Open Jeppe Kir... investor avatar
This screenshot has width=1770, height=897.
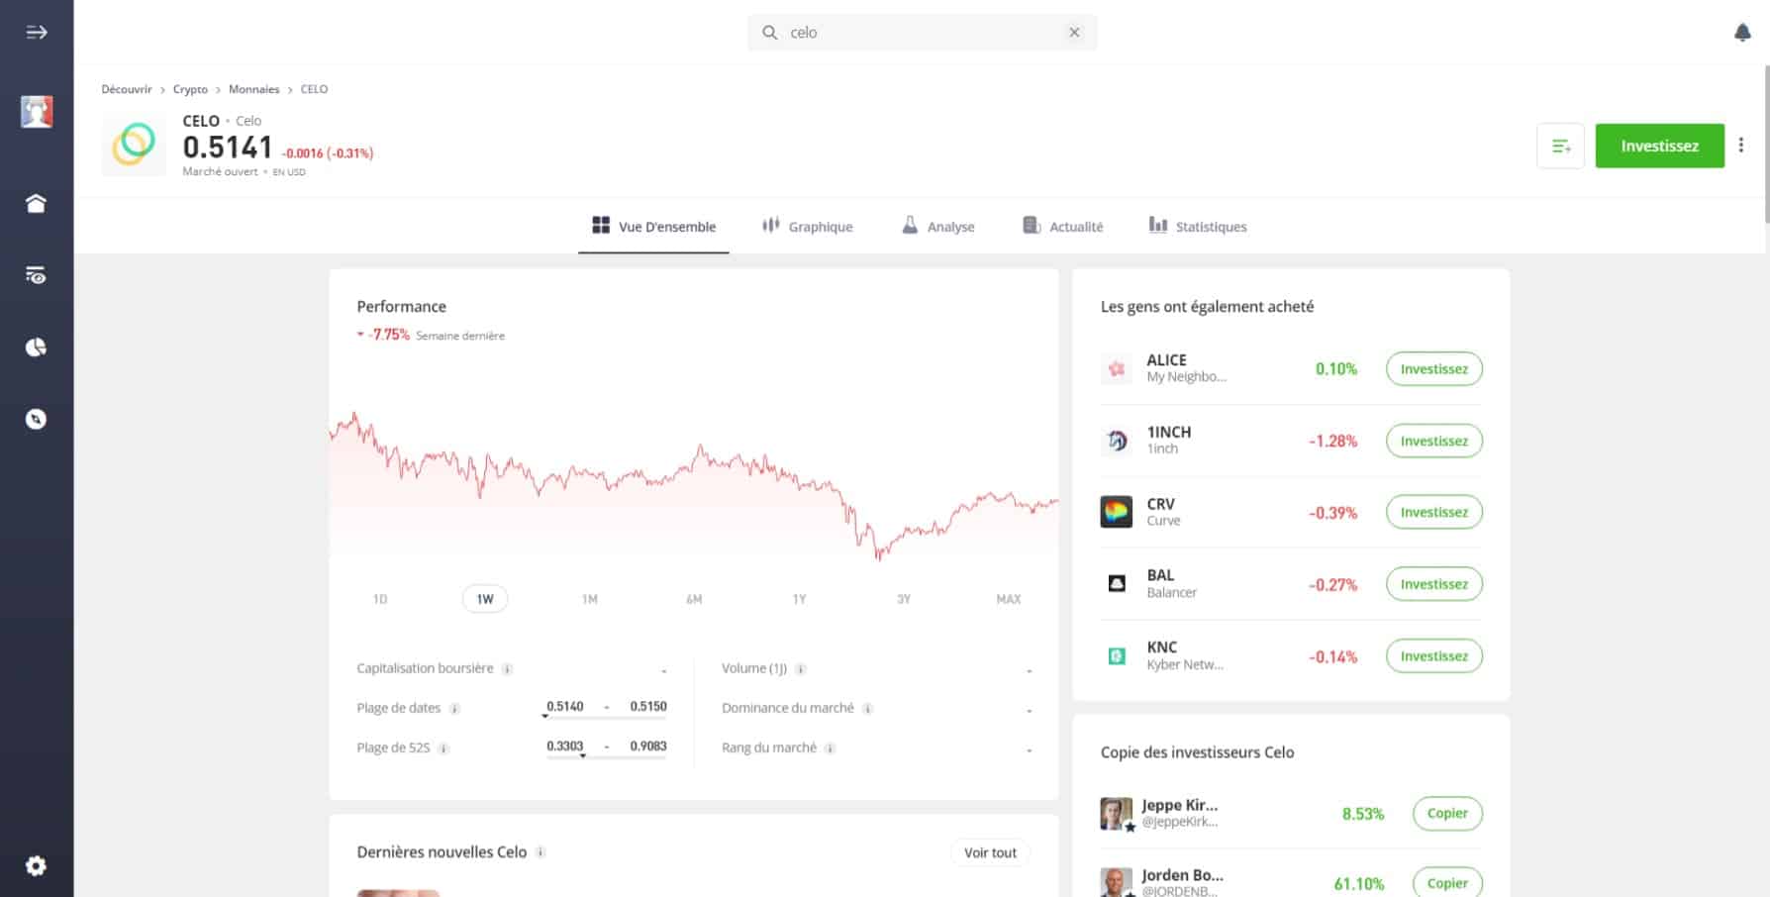click(x=1117, y=814)
